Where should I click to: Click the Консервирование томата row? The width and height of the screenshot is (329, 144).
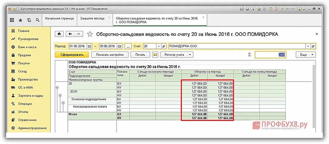(x=90, y=106)
